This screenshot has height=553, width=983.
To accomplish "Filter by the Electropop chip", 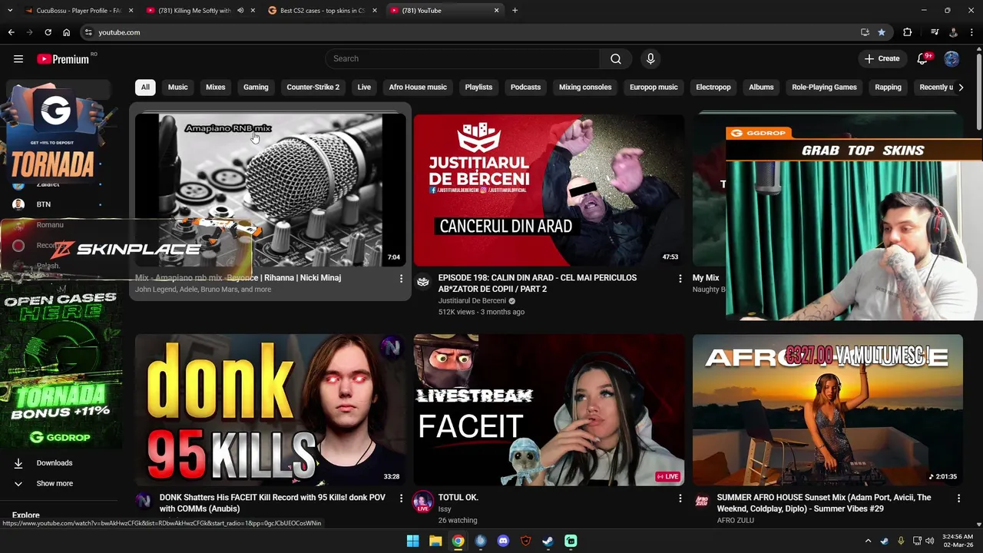I will click(713, 88).
